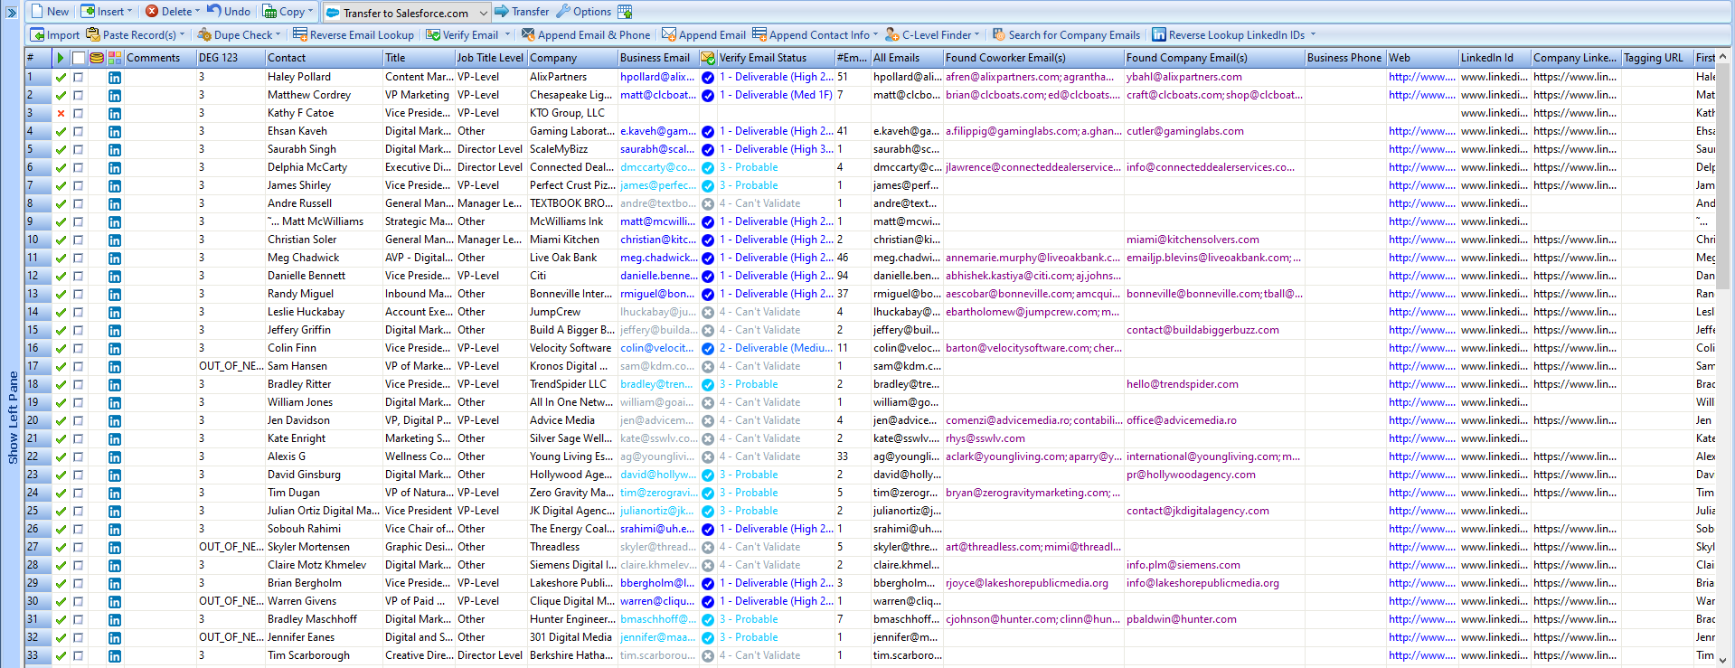The height and width of the screenshot is (668, 1735).
Task: Open meg.chadwick... business email link
Action: pyautogui.click(x=658, y=258)
